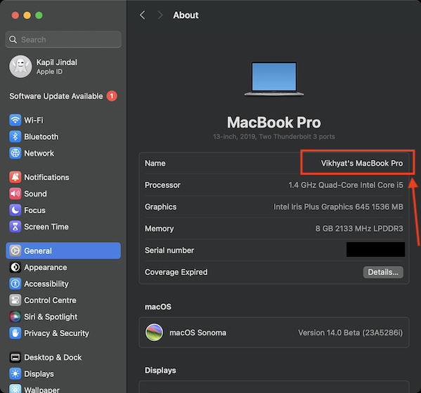Viewport: 421px width, 393px height.
Task: Click the 13-inch, 2019 model subtitle
Action: coord(274,136)
